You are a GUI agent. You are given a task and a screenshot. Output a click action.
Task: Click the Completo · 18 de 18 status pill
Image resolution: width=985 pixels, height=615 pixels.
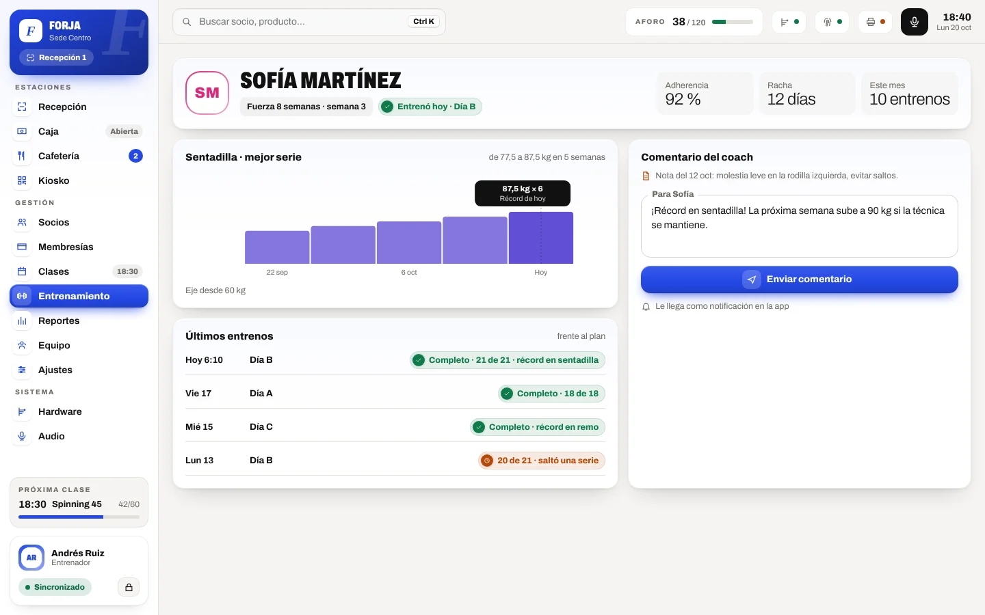coord(551,394)
